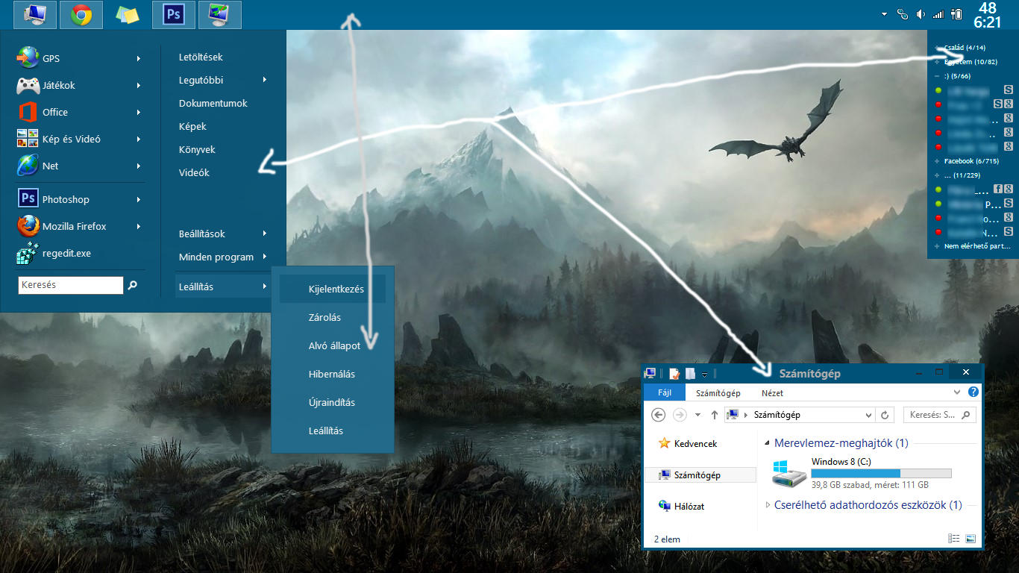Image resolution: width=1019 pixels, height=573 pixels.
Task: Switch to Photoshop via its taskbar button
Action: tap(174, 14)
